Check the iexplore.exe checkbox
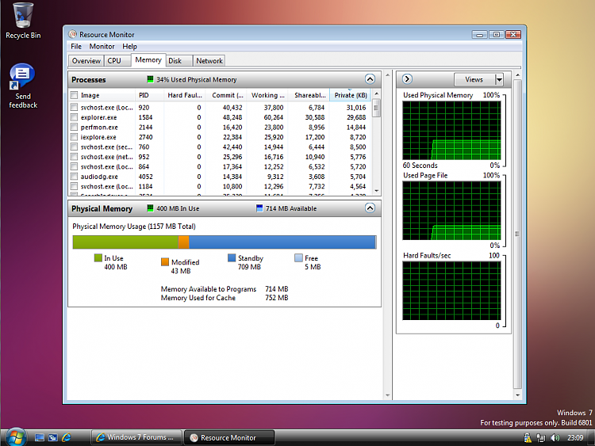 (74, 137)
